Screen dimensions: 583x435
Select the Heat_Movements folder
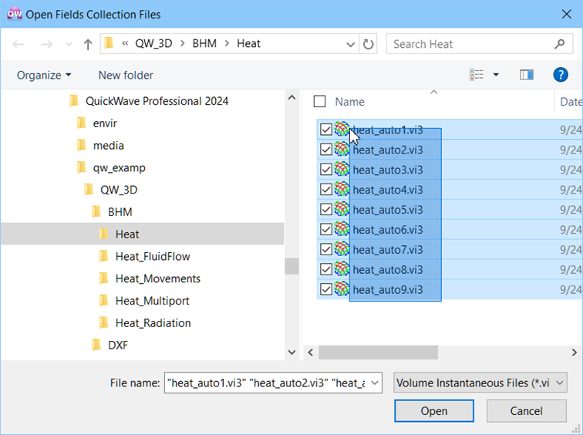pos(150,278)
